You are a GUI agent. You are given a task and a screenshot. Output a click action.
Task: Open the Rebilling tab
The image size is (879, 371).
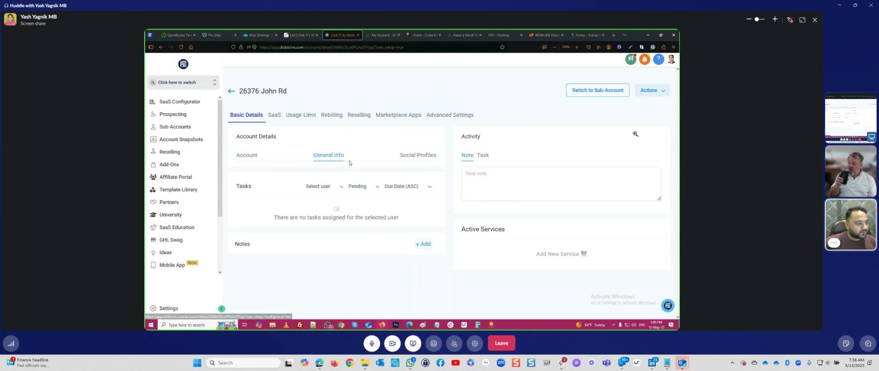pyautogui.click(x=331, y=115)
